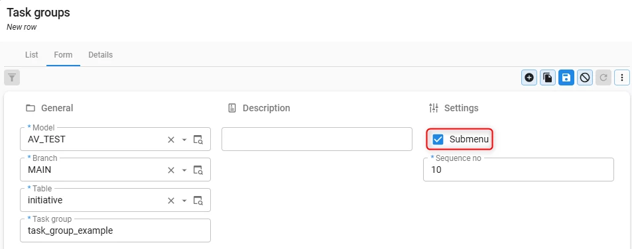Open the lookup icon for Branch field
The image size is (632, 249).
(198, 170)
